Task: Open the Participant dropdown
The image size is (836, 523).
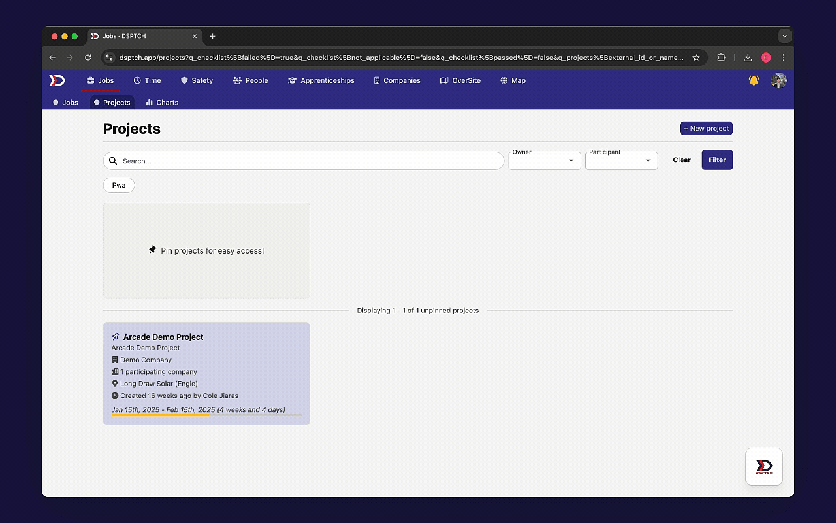Action: tap(621, 160)
